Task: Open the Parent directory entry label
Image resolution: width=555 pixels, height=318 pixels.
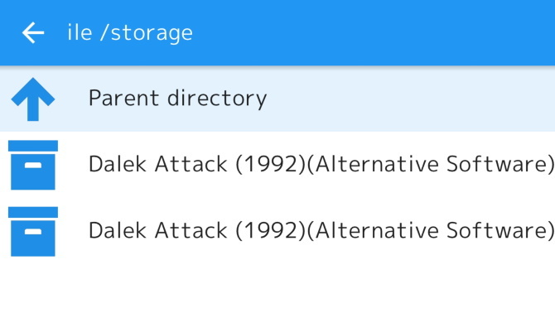Action: [x=177, y=99]
